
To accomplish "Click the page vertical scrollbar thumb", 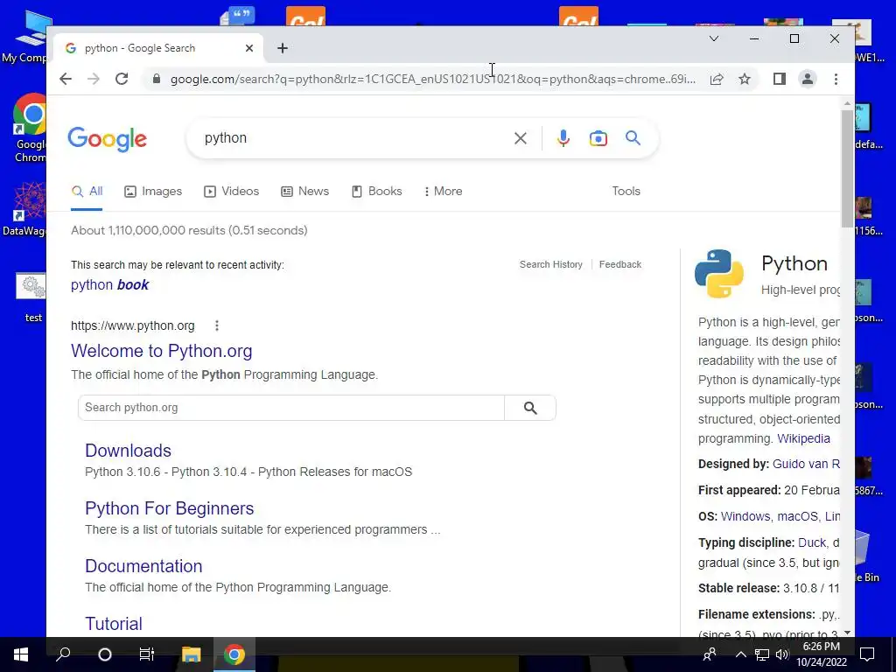I will 847,169.
